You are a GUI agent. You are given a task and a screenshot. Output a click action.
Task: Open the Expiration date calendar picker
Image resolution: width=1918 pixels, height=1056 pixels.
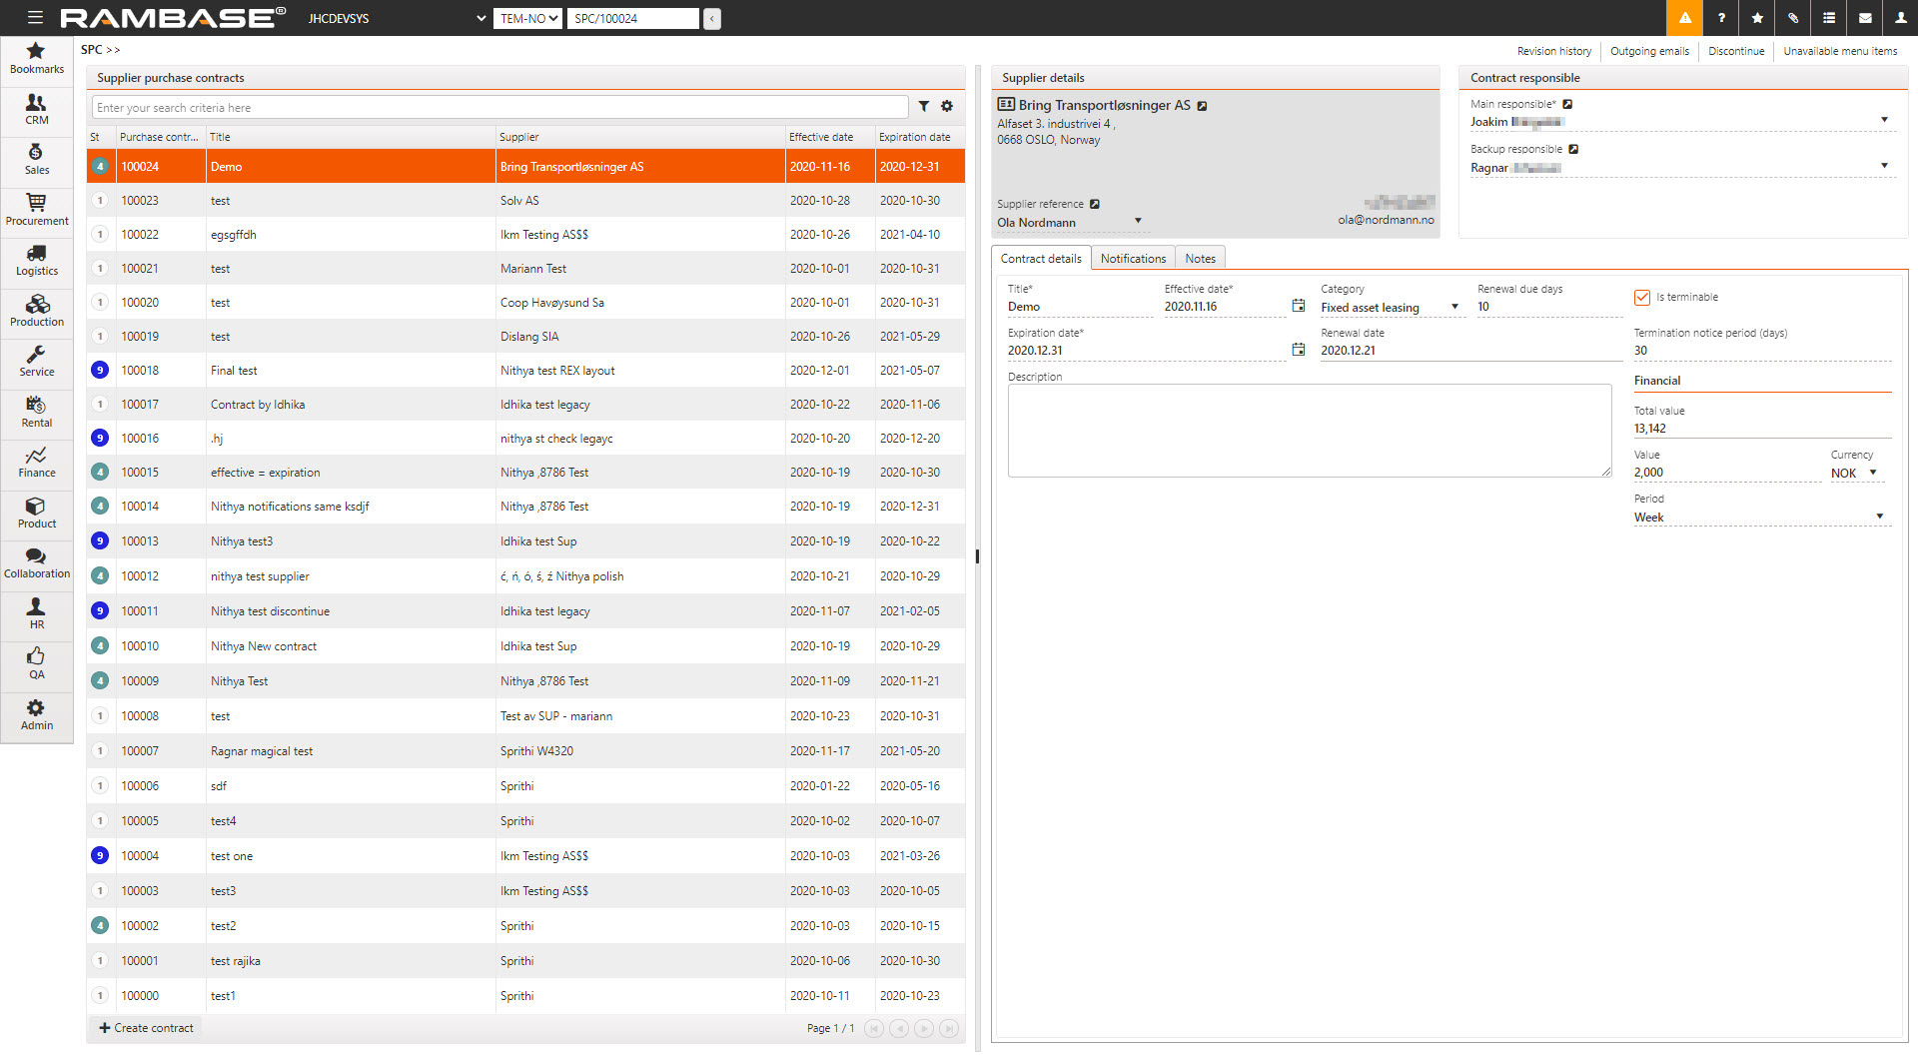click(1298, 350)
